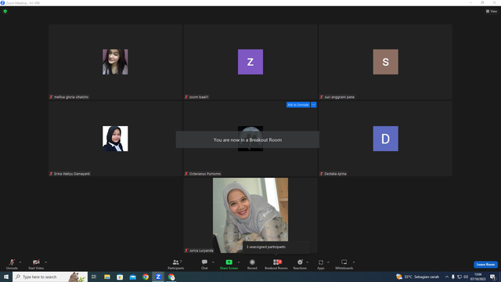The width and height of the screenshot is (501, 282).
Task: Open network settings tray icon
Action: pyautogui.click(x=460, y=277)
